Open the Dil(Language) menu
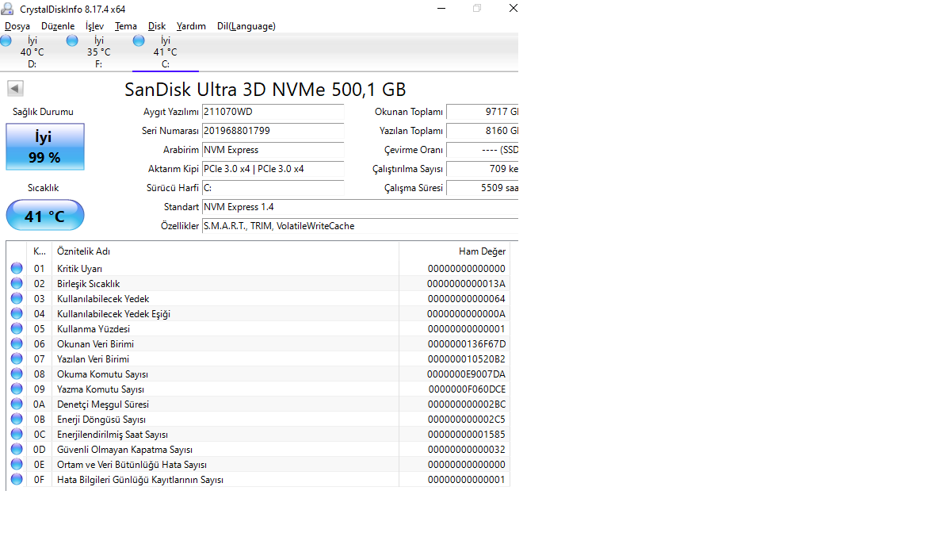Screen dimensions: 947x552 pos(246,26)
